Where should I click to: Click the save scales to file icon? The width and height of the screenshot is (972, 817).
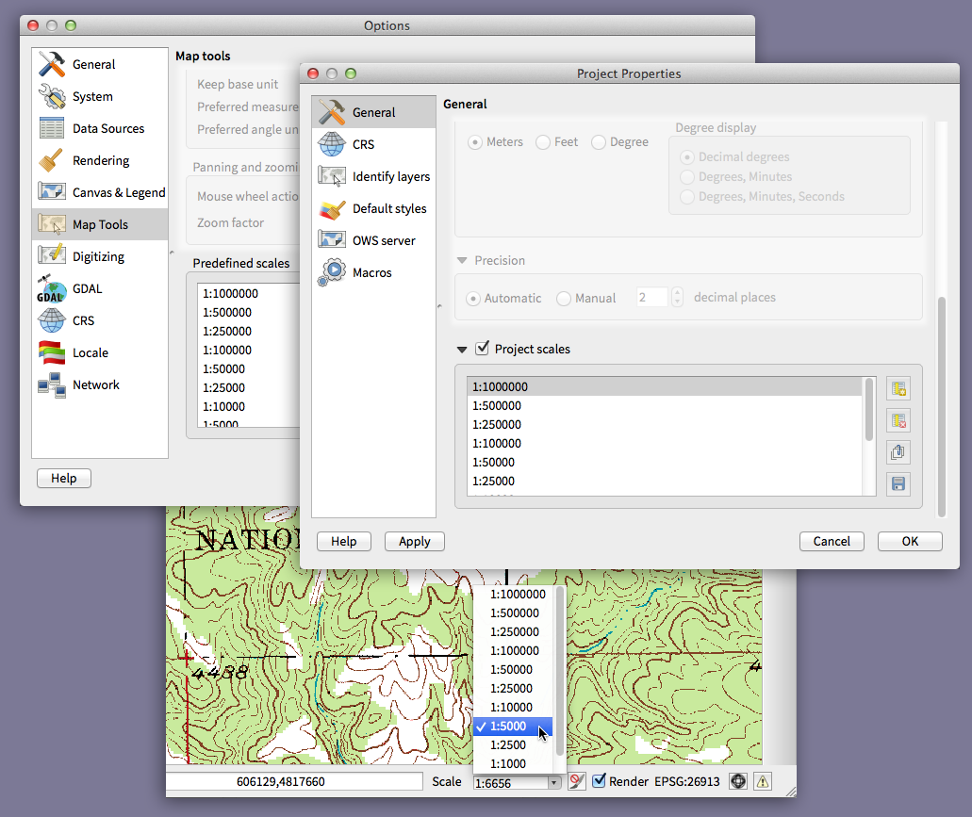coord(898,484)
